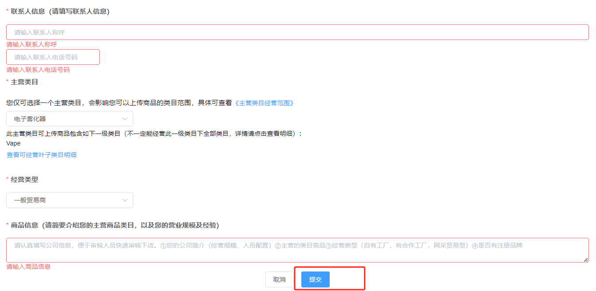
Task: Click red error text under phone number field
Action: (x=38, y=70)
